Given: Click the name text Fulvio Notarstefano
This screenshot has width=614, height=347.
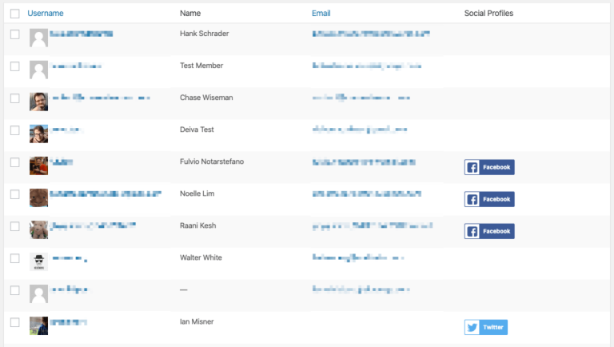Looking at the screenshot, I should pos(212,162).
